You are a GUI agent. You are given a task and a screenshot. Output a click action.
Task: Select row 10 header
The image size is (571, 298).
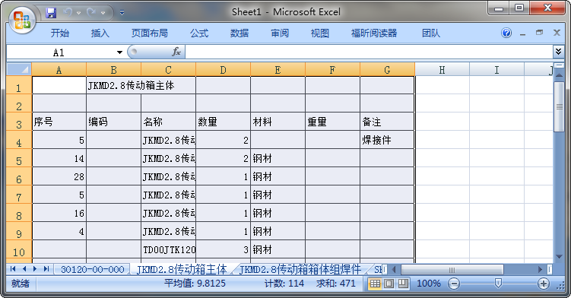(19, 249)
